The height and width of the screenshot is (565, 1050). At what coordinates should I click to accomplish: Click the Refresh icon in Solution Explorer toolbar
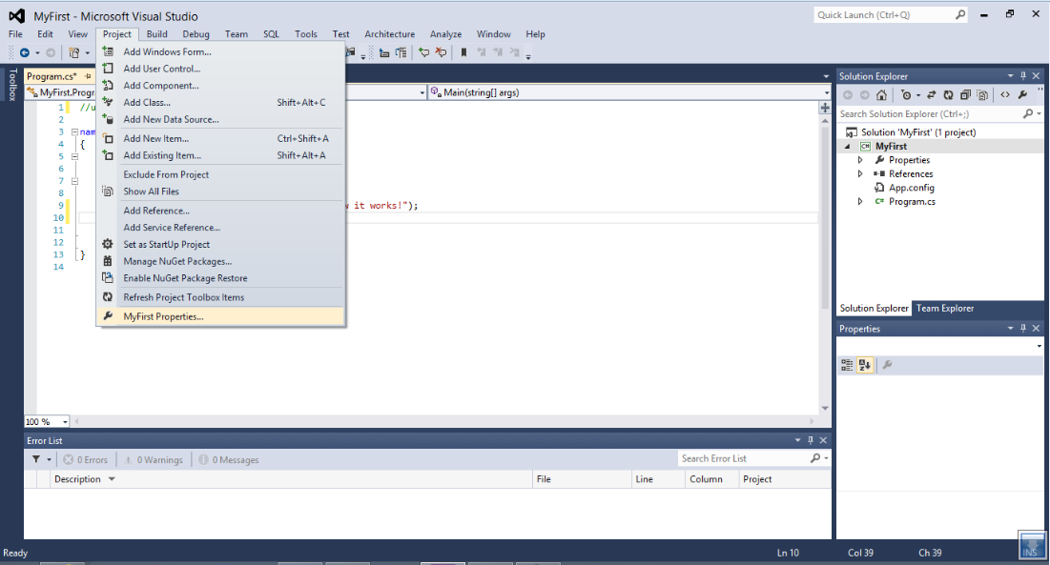pos(948,95)
